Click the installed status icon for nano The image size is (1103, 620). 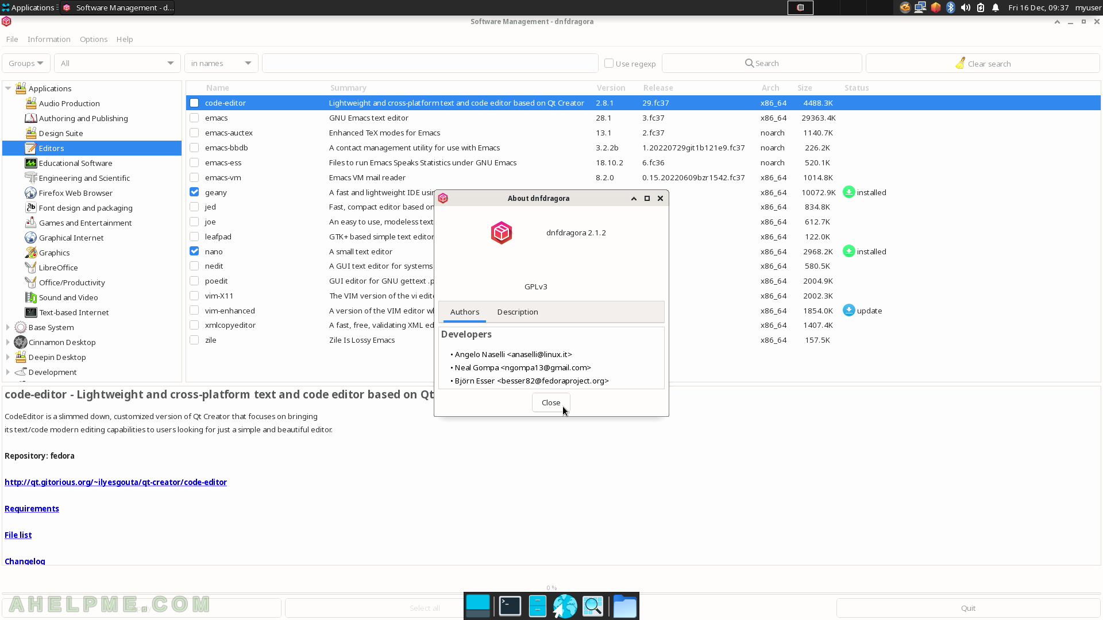point(849,251)
